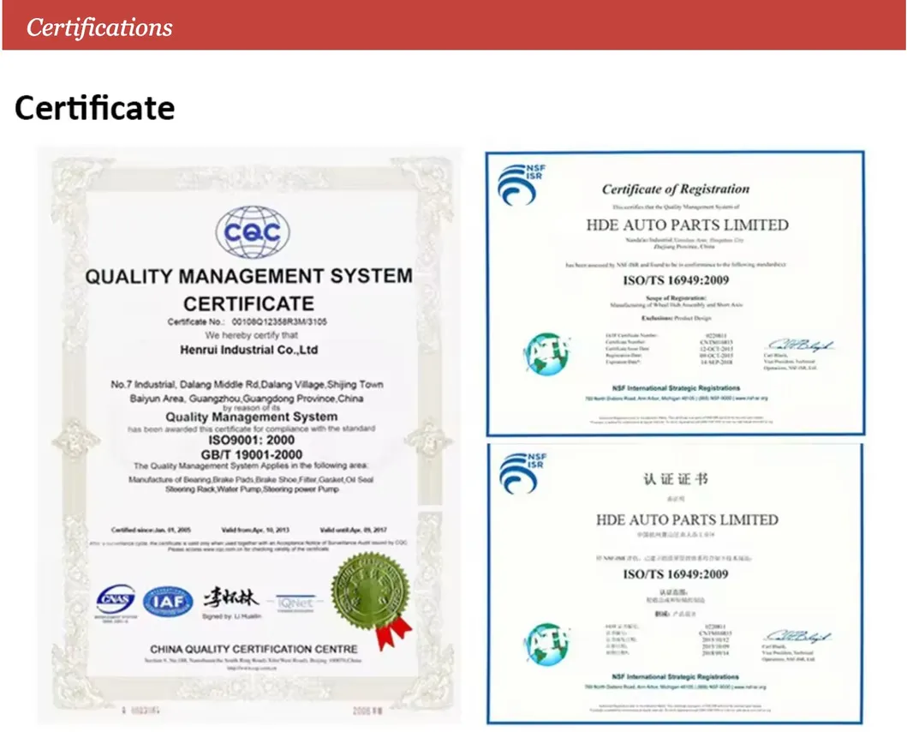The height and width of the screenshot is (732, 907).
Task: Click the 认证证书 Chinese certificate title
Action: (x=676, y=479)
